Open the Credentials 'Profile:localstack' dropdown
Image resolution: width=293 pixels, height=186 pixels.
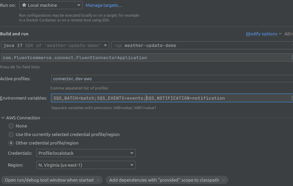pyautogui.click(x=86, y=153)
